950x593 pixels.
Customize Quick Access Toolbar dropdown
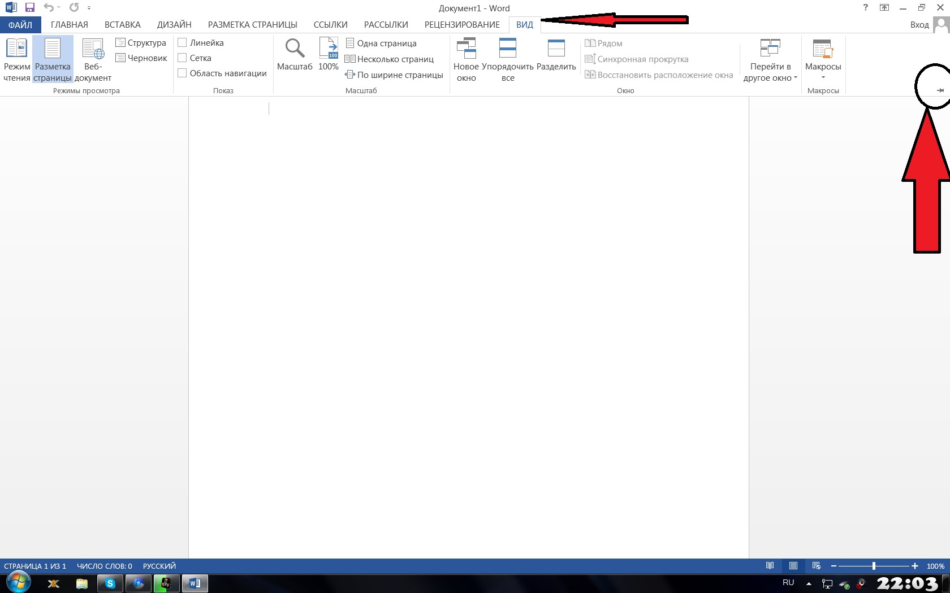click(x=89, y=8)
